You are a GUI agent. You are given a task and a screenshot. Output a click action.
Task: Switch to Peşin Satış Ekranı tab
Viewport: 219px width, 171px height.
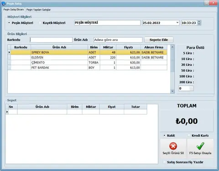[x=13, y=10]
